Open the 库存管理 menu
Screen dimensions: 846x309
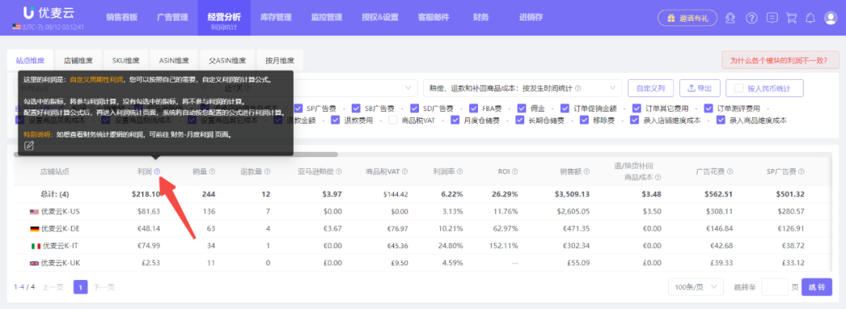[275, 17]
